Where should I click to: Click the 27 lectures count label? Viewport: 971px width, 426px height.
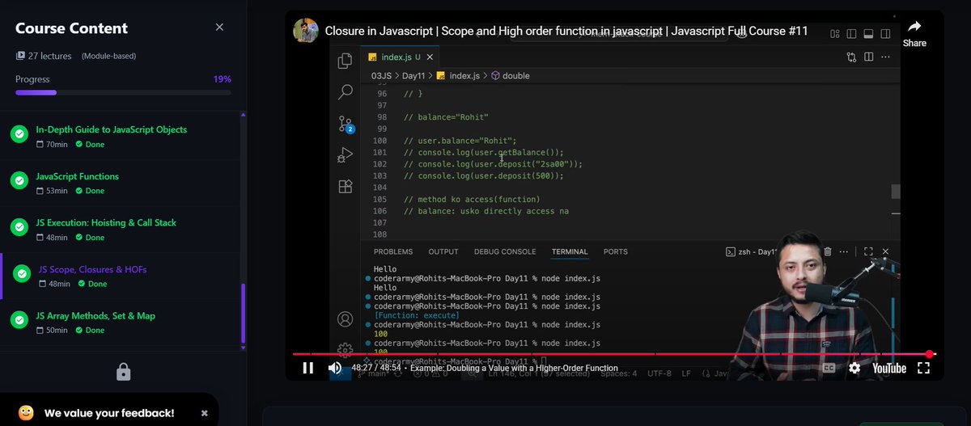(x=50, y=56)
